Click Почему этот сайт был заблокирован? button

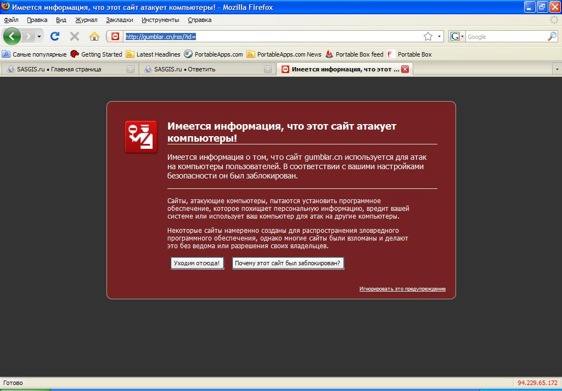288,264
